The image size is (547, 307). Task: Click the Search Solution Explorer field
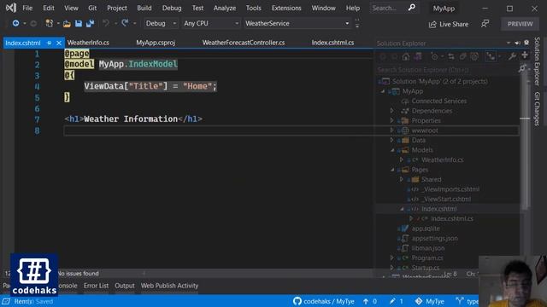point(446,70)
